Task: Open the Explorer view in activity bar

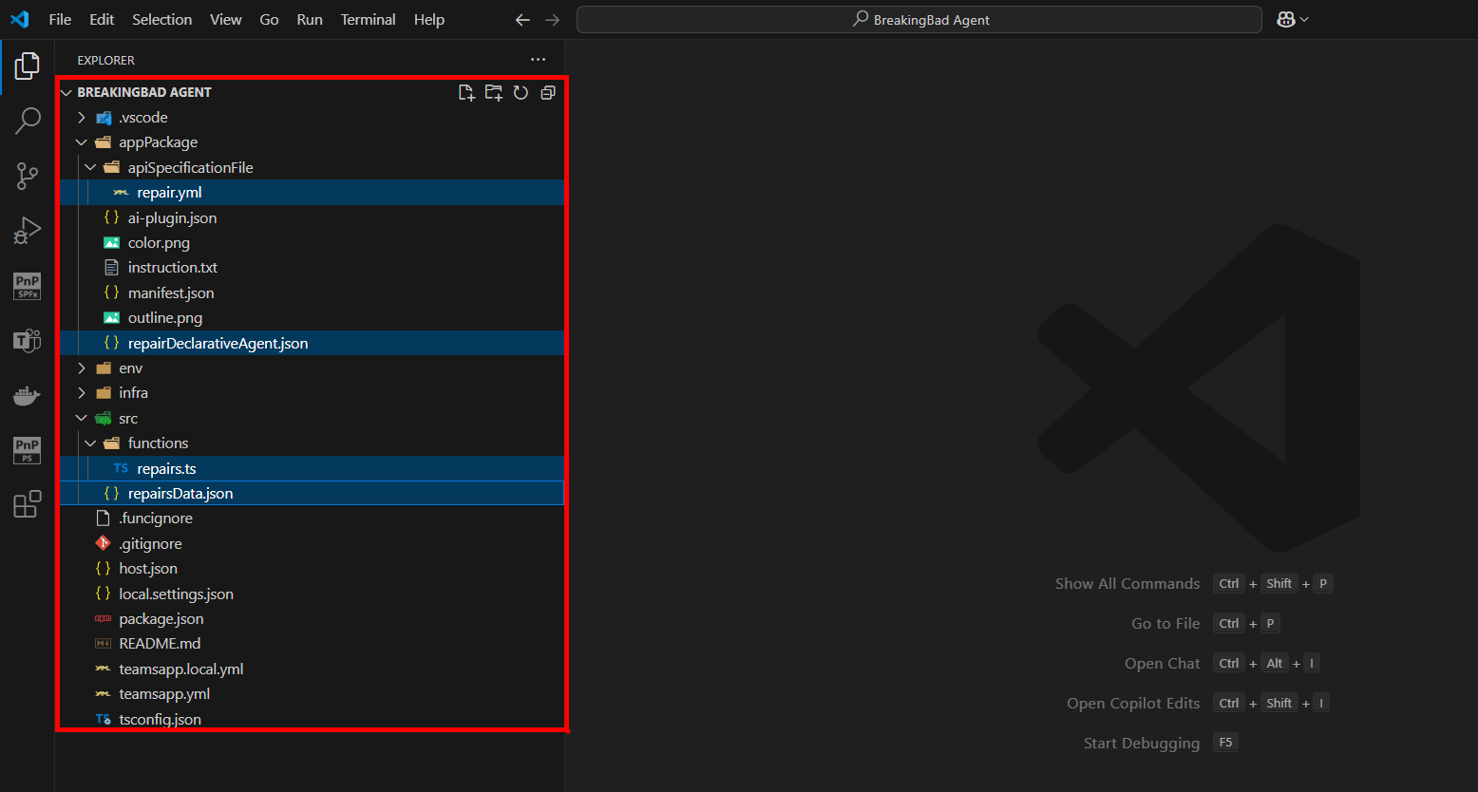Action: point(28,66)
